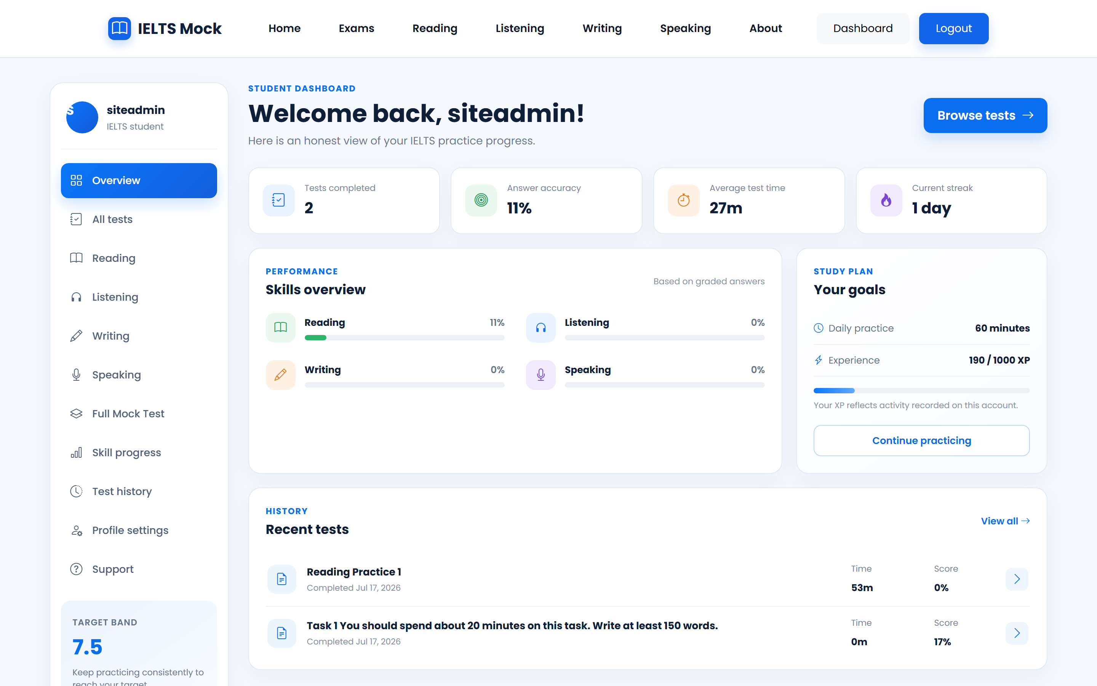Go to Exams in the top navigation
Image resolution: width=1097 pixels, height=686 pixels.
[356, 28]
